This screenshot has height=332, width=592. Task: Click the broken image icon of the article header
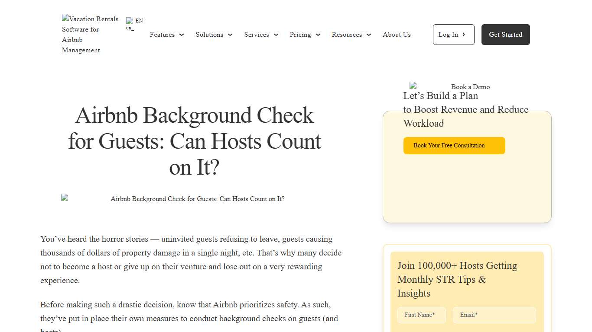tap(64, 197)
